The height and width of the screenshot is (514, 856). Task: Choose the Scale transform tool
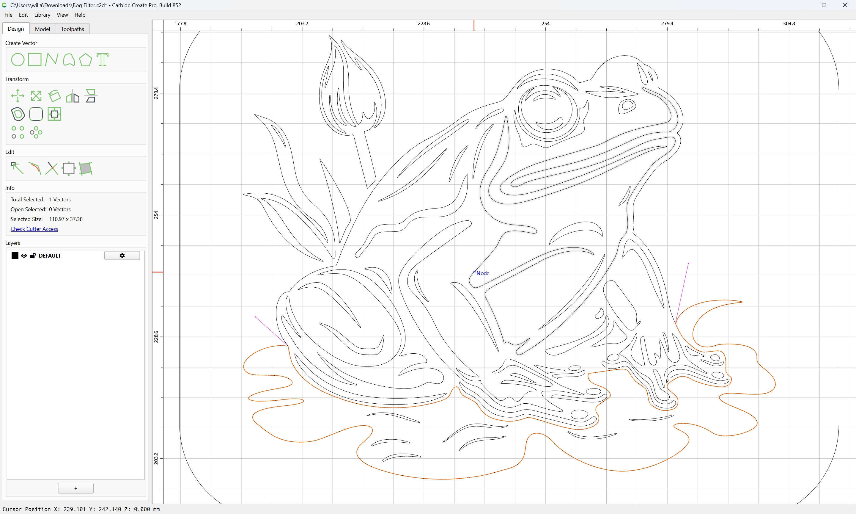[x=36, y=96]
